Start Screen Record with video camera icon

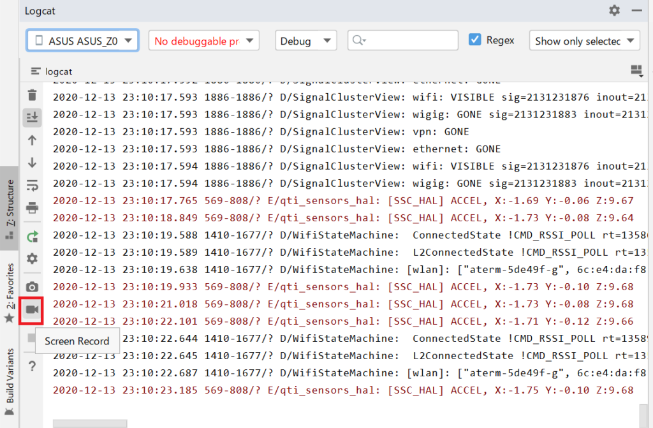32,309
